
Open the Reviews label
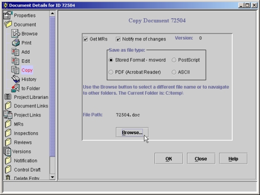click(23, 142)
